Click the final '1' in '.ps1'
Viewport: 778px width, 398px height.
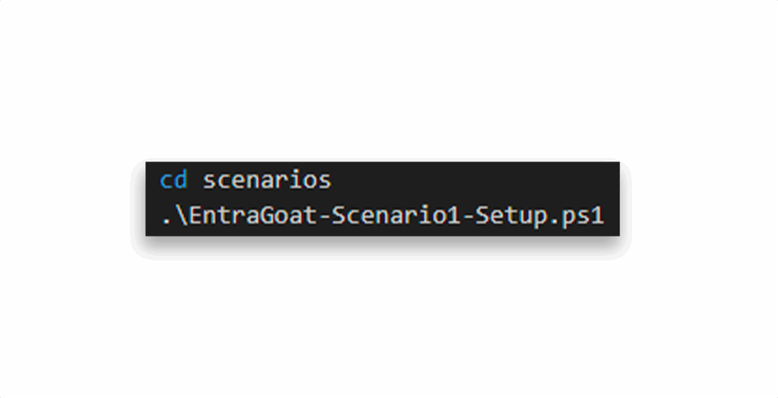tap(597, 216)
